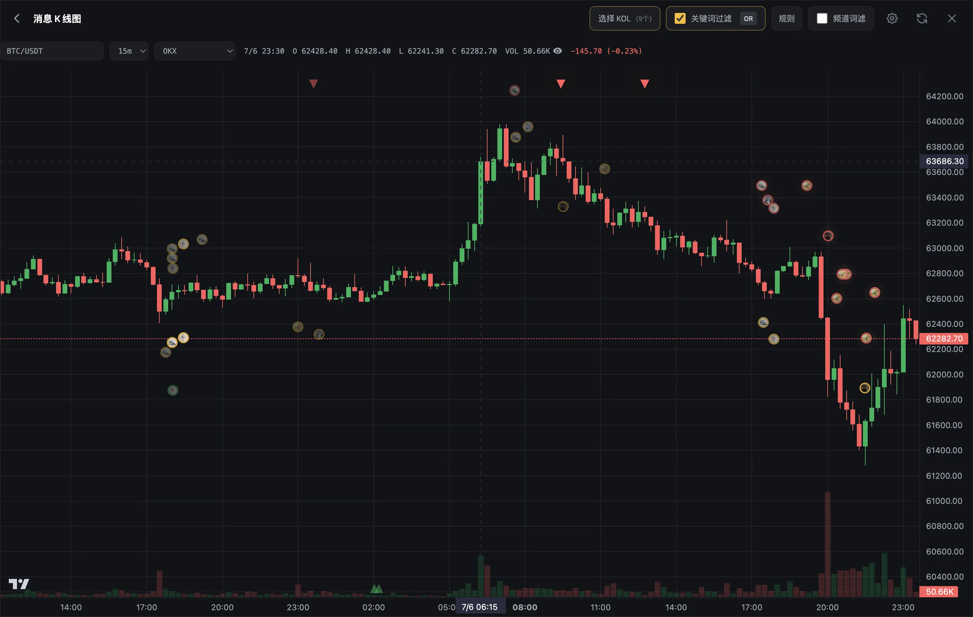Open the 选择 KOL selector
The image size is (973, 617).
click(x=624, y=19)
